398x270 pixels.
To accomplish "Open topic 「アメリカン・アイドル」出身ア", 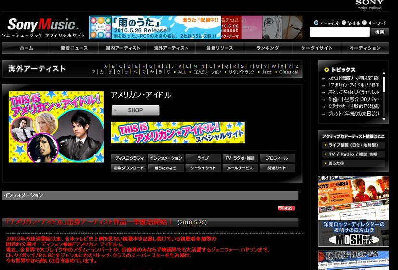I will 354,85.
